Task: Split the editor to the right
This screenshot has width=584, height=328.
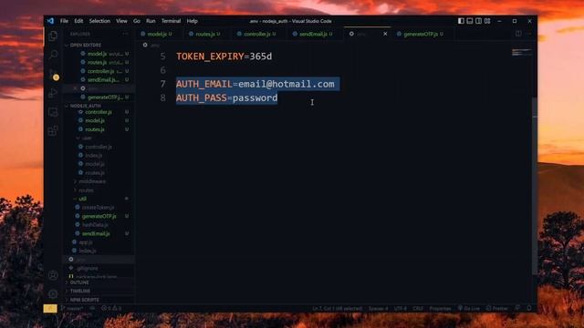Action: tap(518, 34)
